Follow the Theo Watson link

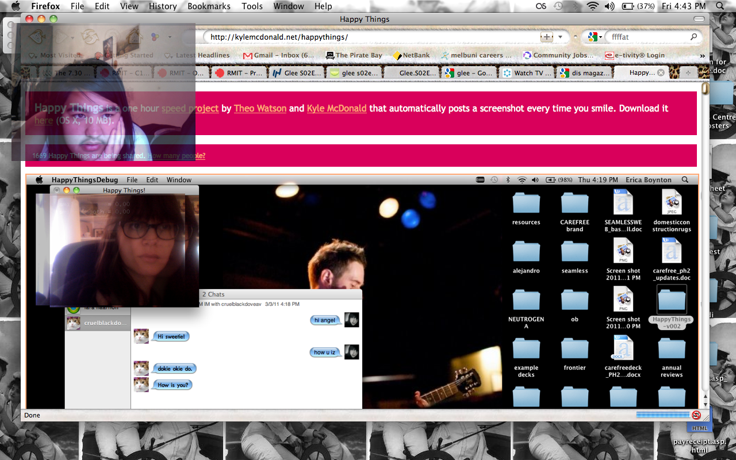click(x=260, y=108)
